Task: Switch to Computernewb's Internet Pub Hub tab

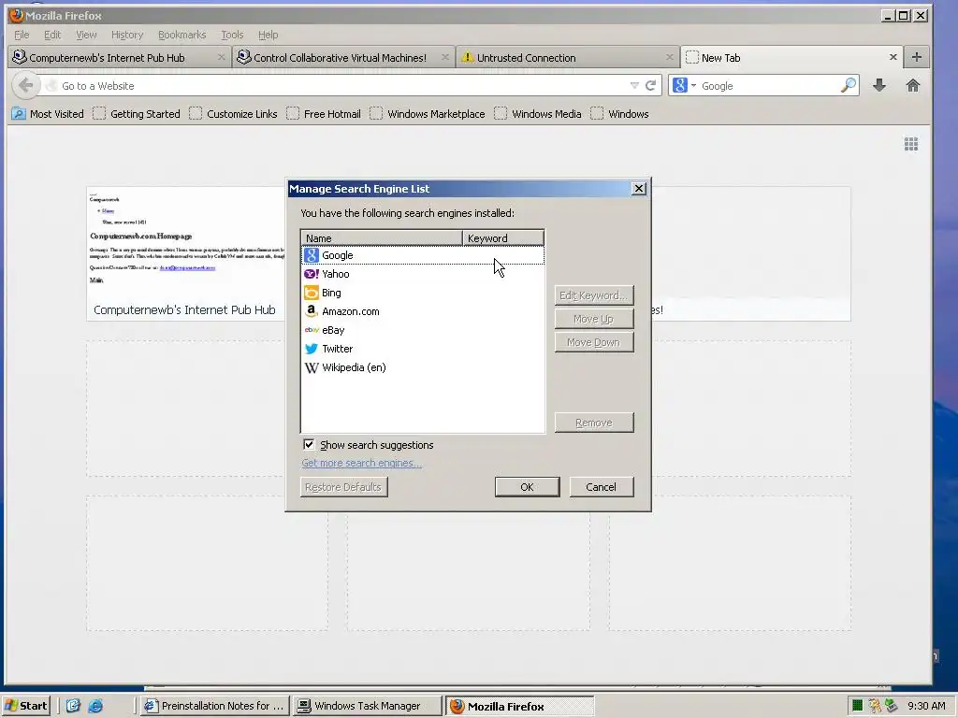Action: tap(119, 57)
